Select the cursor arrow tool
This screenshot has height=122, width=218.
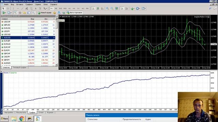coord(3,8)
